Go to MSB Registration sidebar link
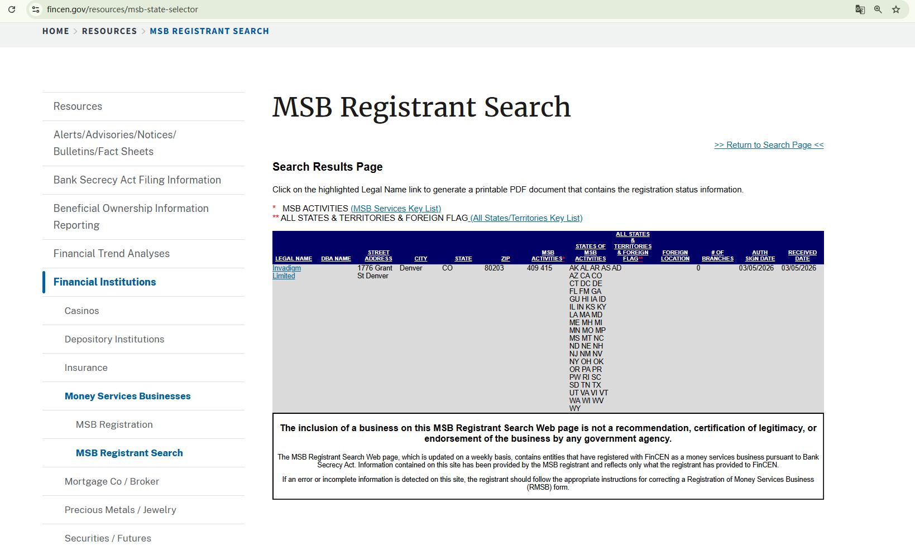915x546 pixels. click(114, 425)
